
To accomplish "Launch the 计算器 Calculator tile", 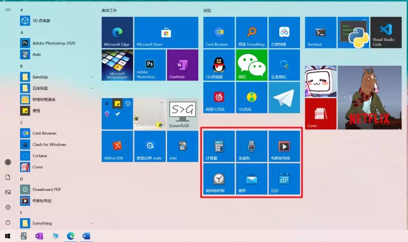I will point(218,146).
